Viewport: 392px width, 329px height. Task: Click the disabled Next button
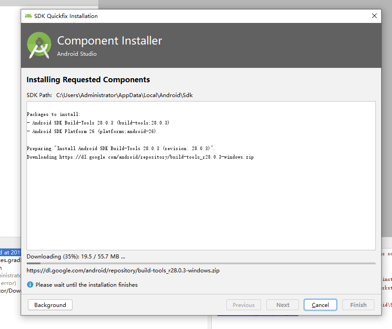pos(283,305)
